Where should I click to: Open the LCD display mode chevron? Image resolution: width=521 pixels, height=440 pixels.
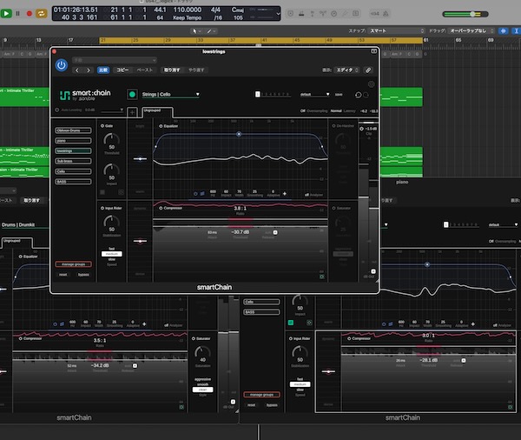tap(278, 14)
